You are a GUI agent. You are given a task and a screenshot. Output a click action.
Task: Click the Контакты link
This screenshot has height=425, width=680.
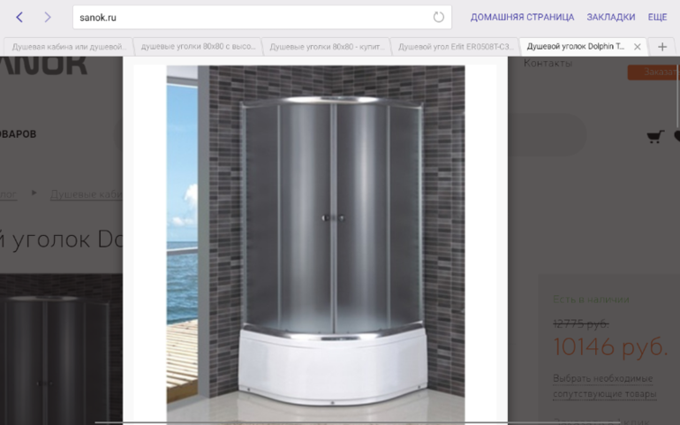pyautogui.click(x=548, y=64)
